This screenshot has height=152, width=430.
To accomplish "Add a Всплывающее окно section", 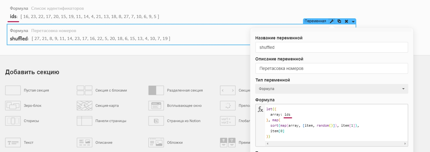I will pos(175,106).
